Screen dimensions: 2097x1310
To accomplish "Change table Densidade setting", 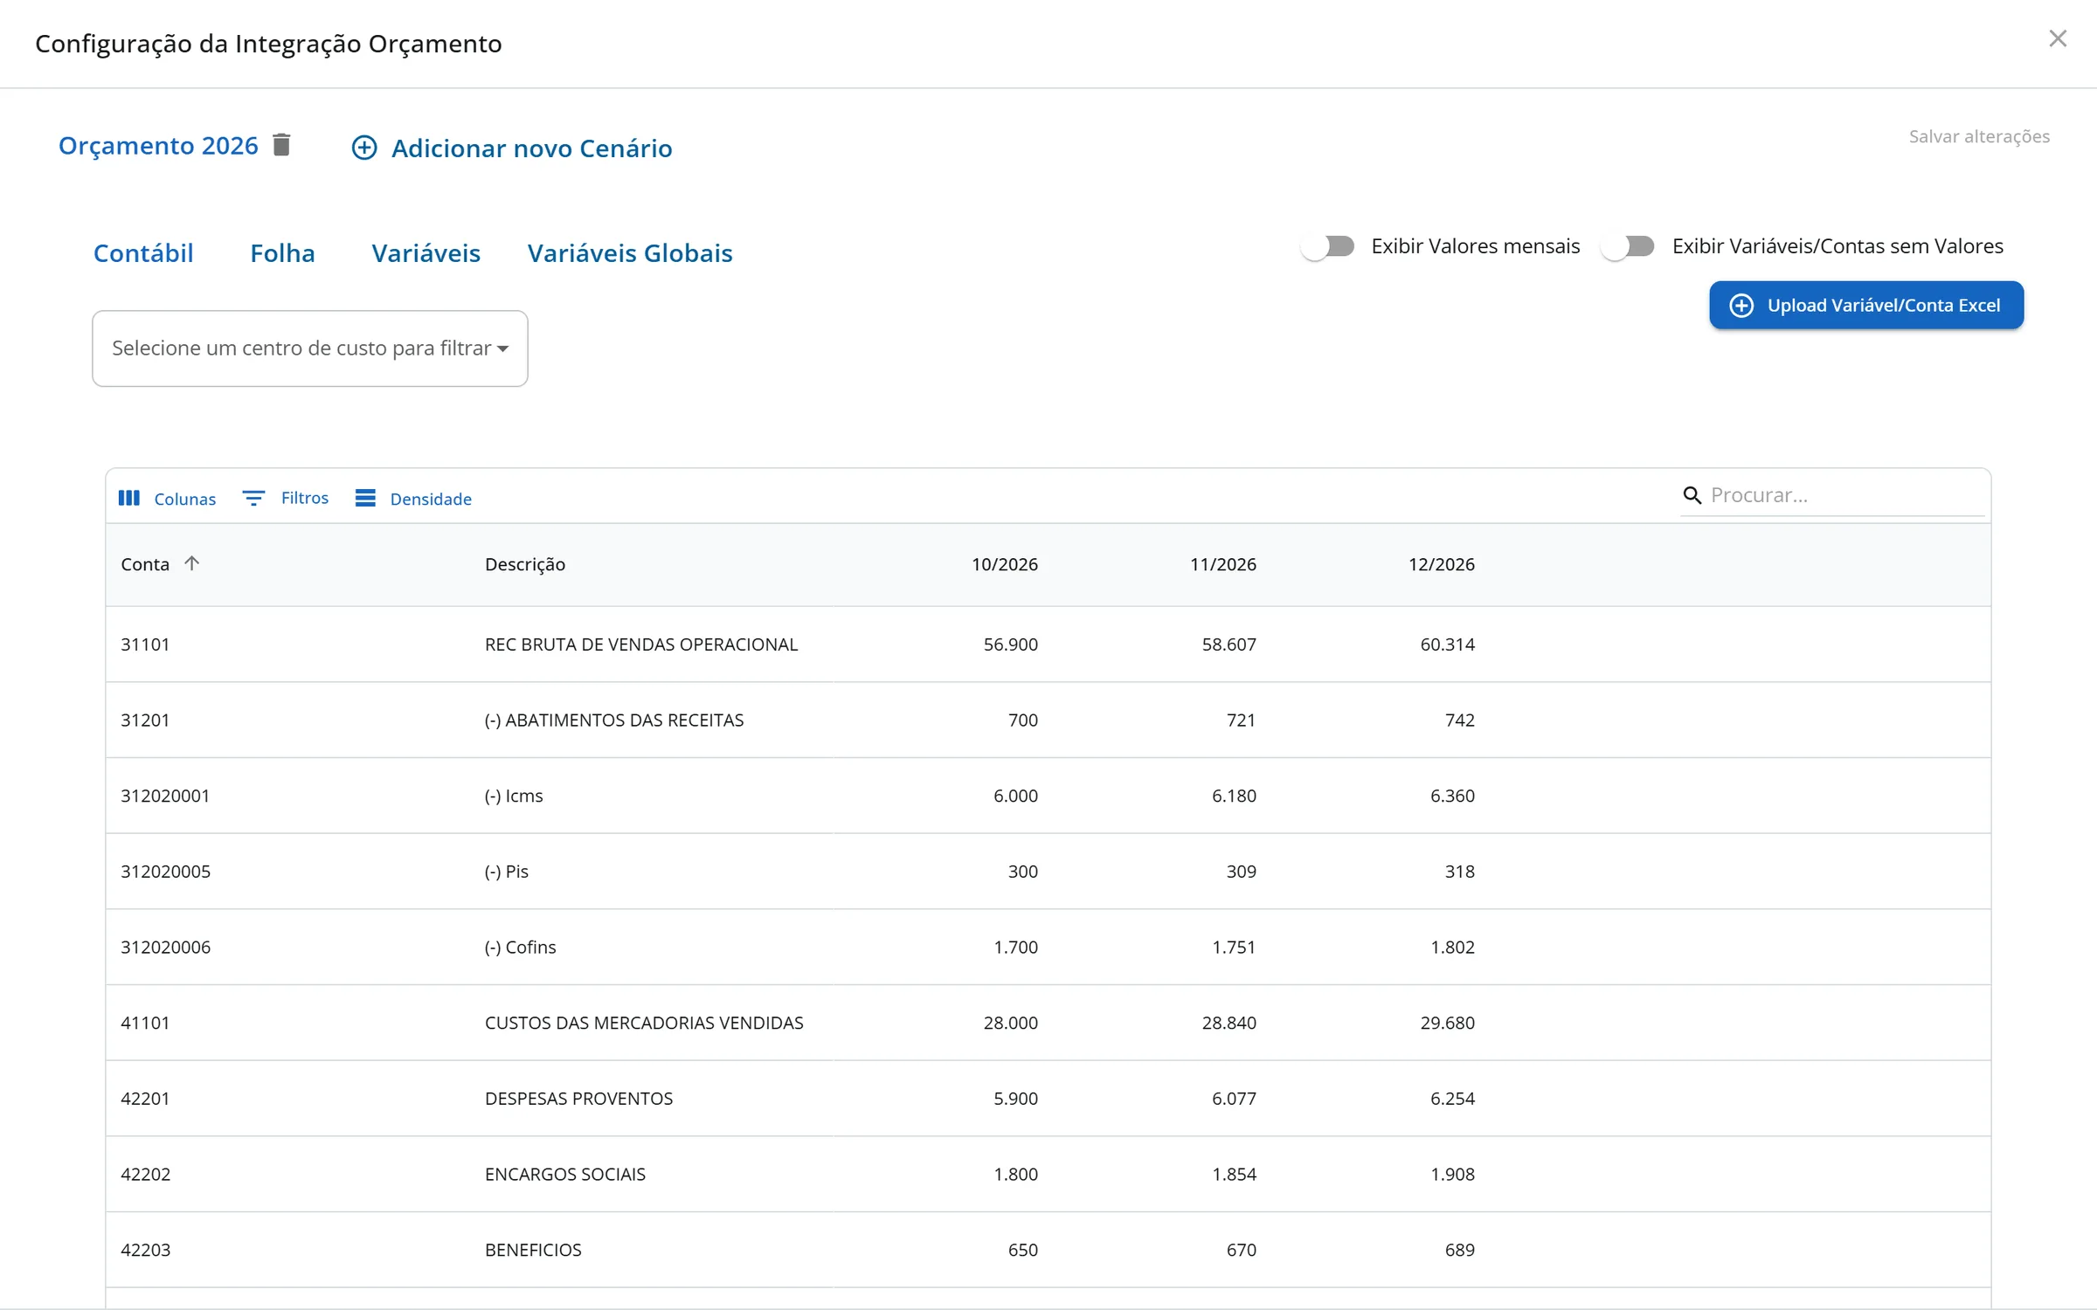I will click(413, 499).
